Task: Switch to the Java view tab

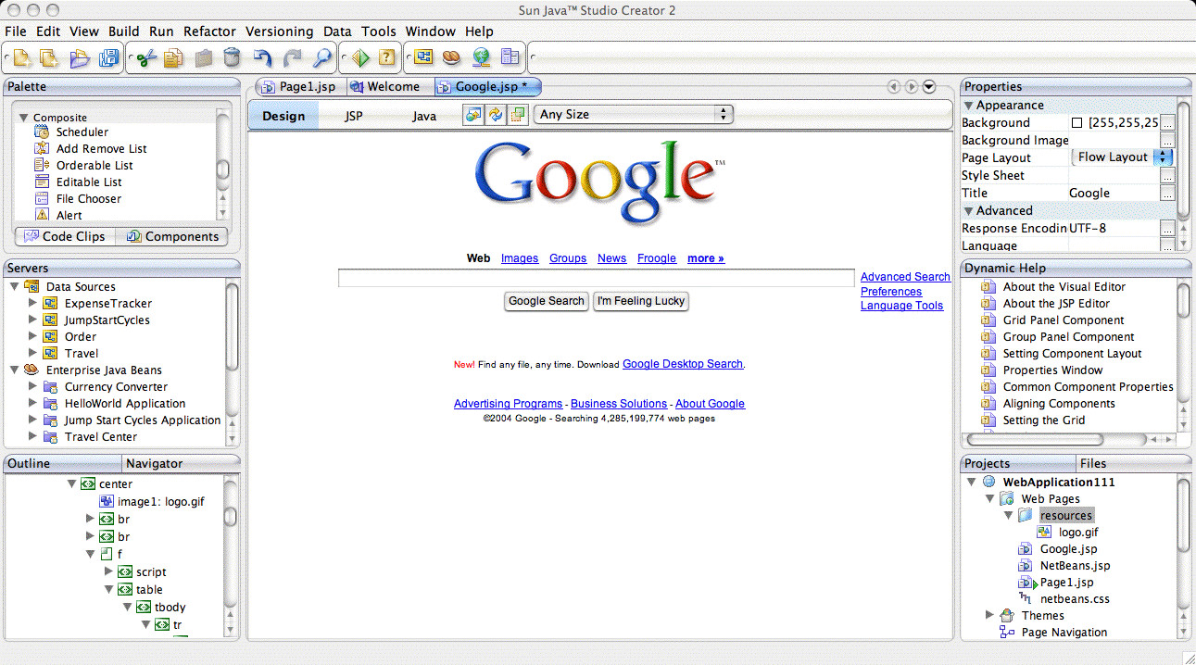Action: (424, 116)
